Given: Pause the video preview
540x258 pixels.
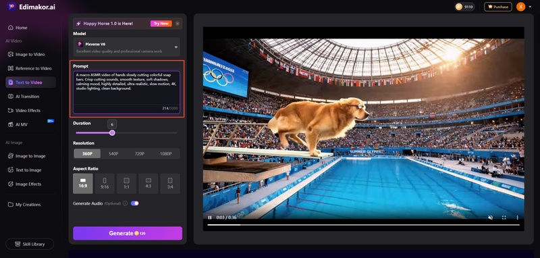Looking at the screenshot, I should click(209, 217).
